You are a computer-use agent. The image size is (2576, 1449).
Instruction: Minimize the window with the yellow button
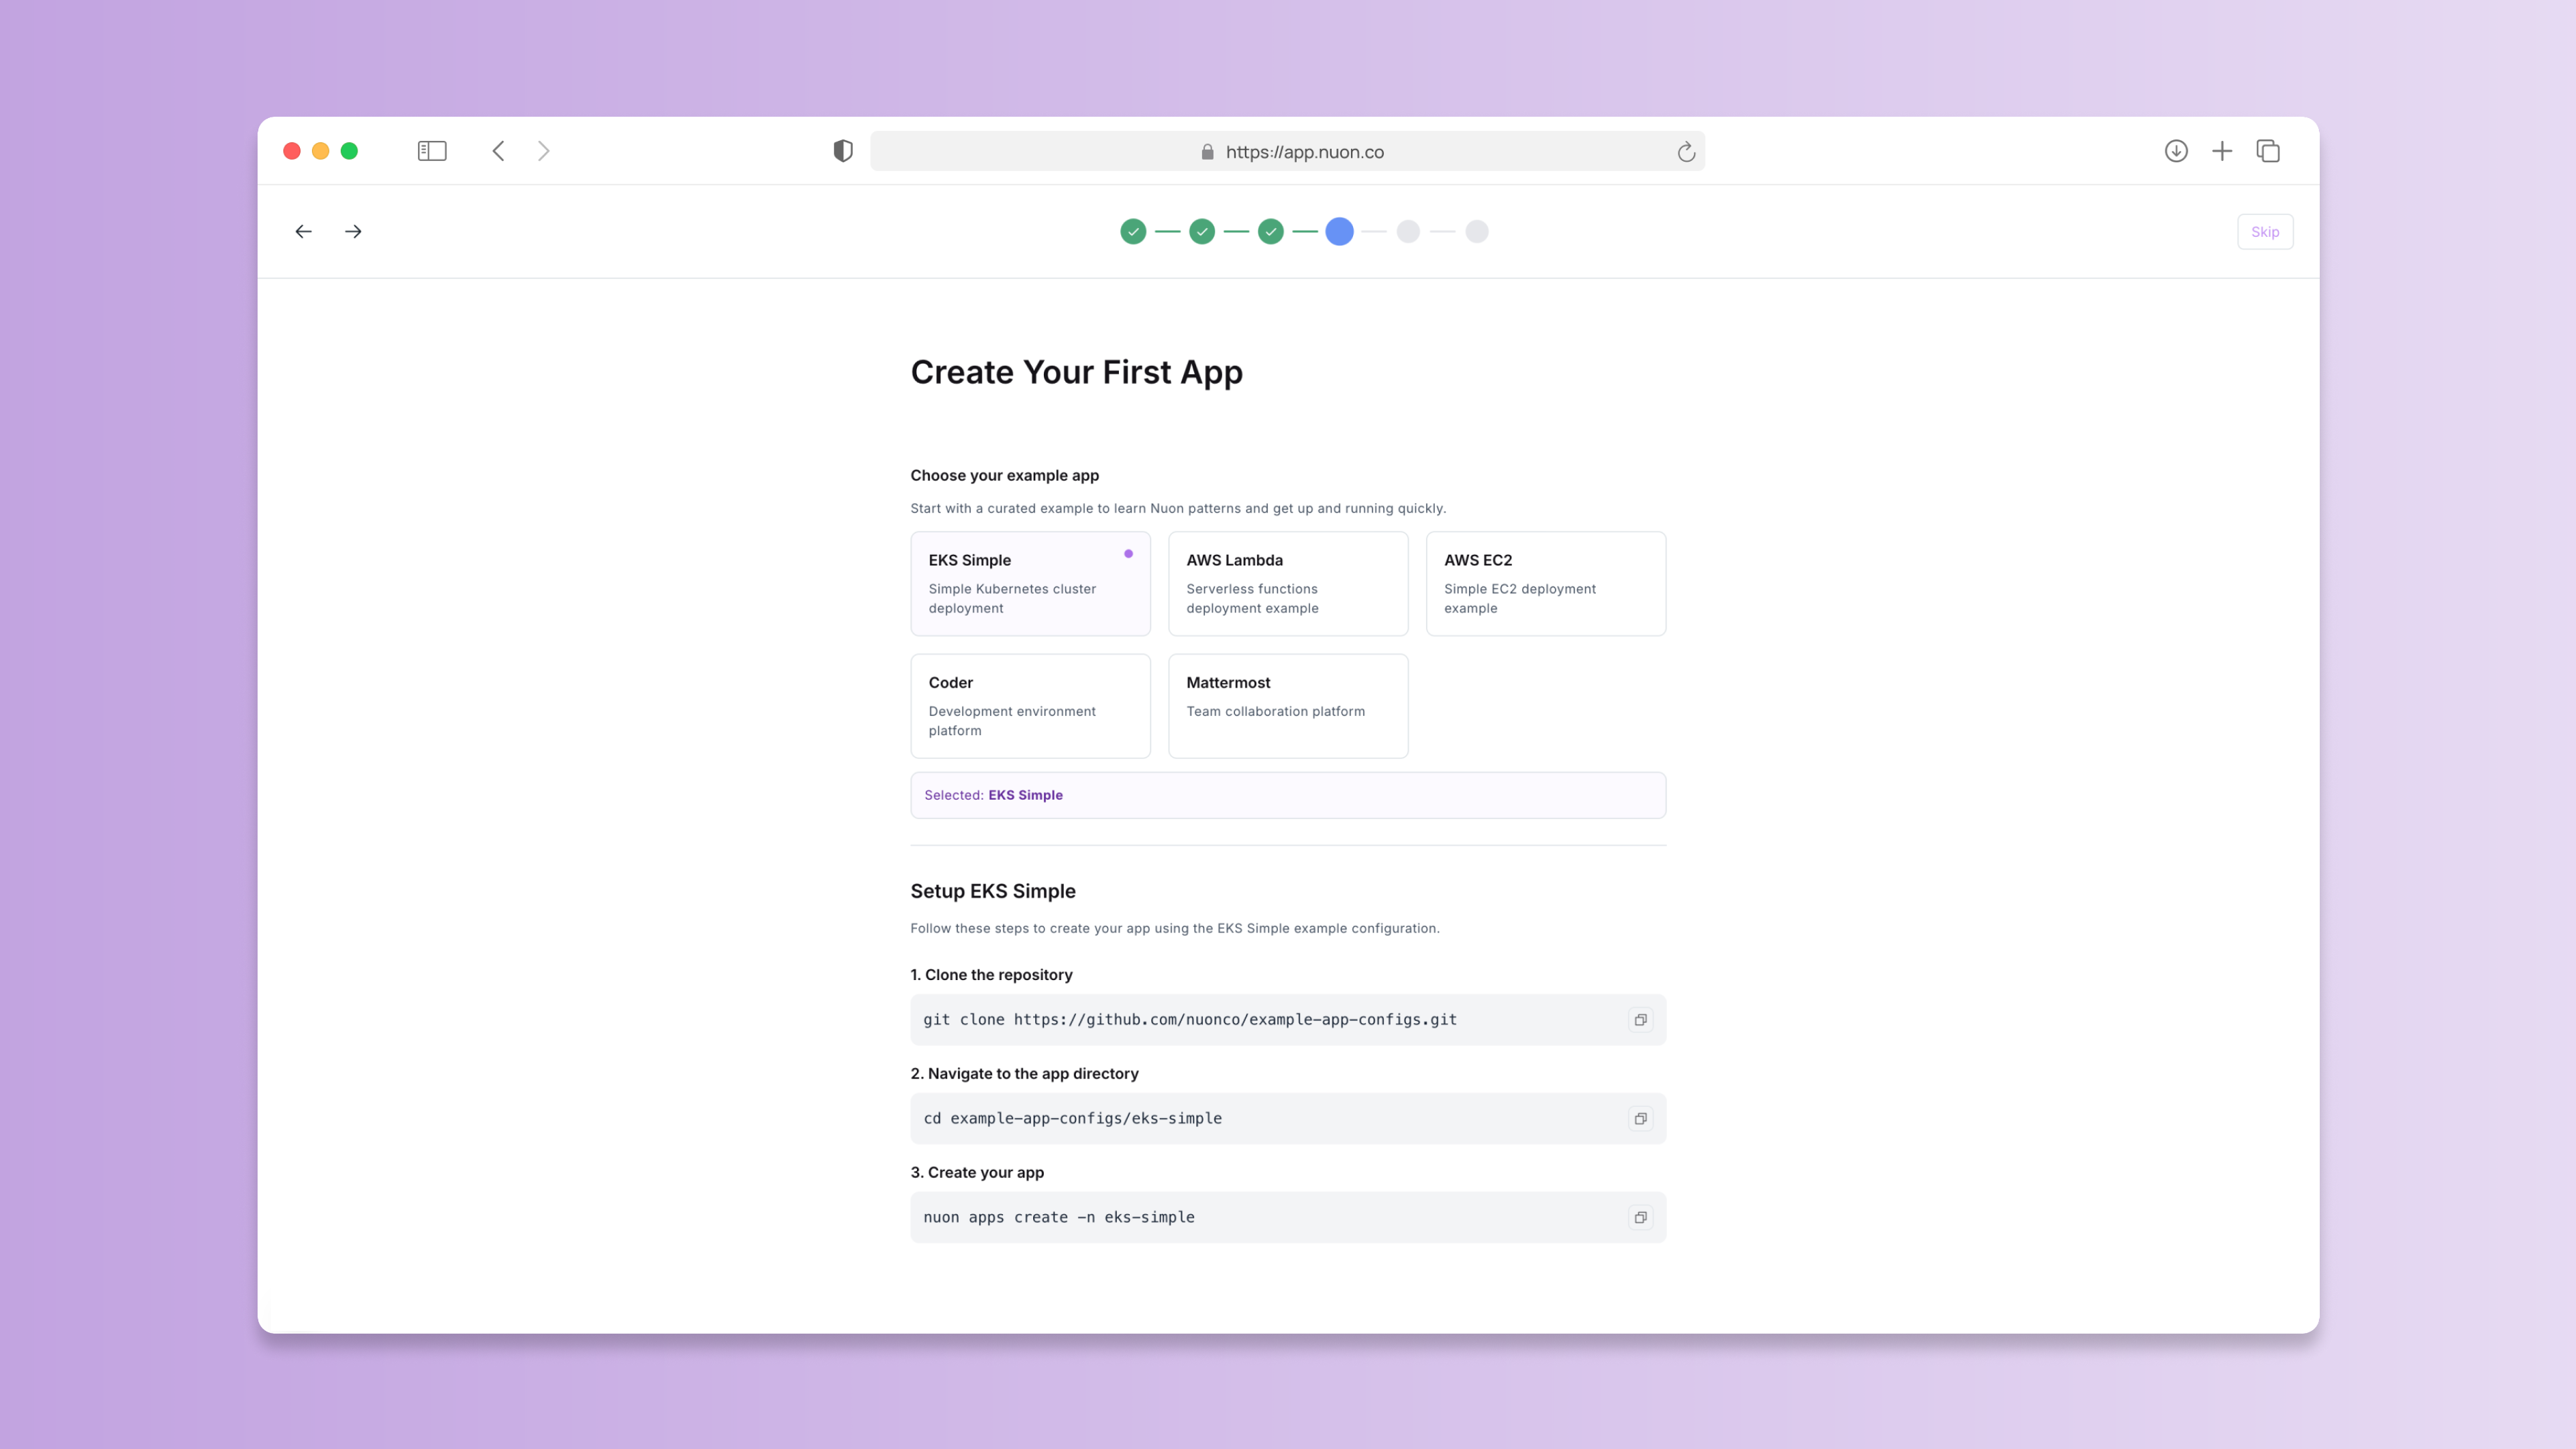[321, 151]
